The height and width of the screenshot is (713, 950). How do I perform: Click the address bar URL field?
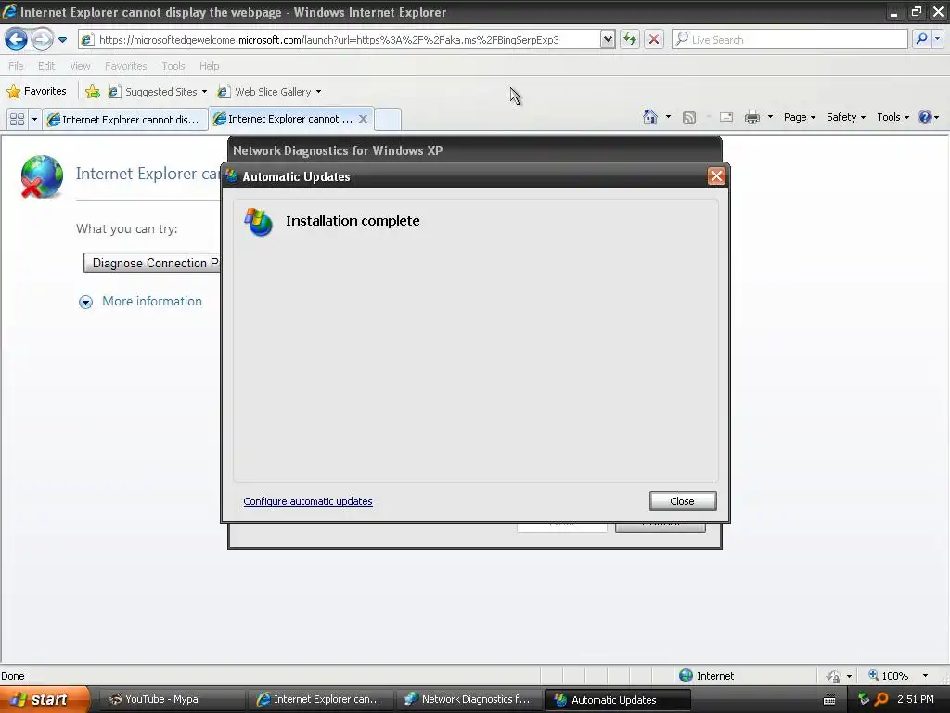(x=340, y=40)
